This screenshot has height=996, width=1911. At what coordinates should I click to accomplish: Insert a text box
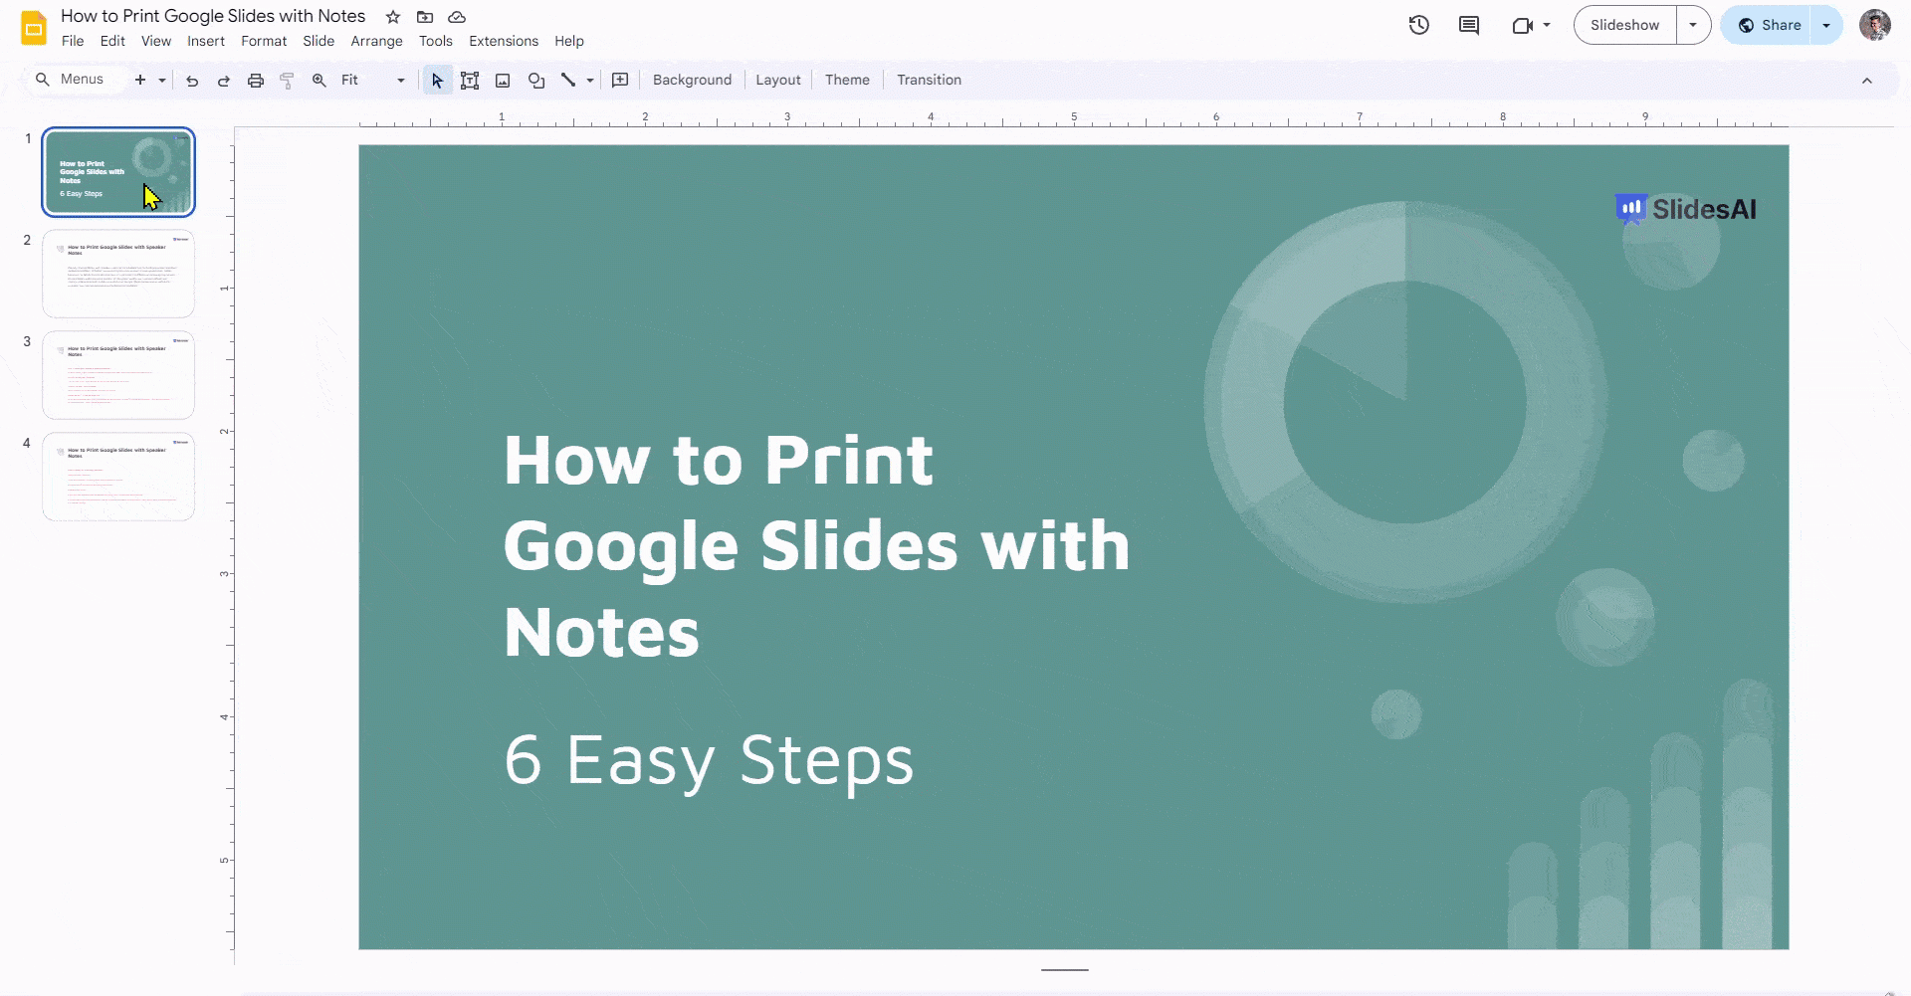coord(470,80)
